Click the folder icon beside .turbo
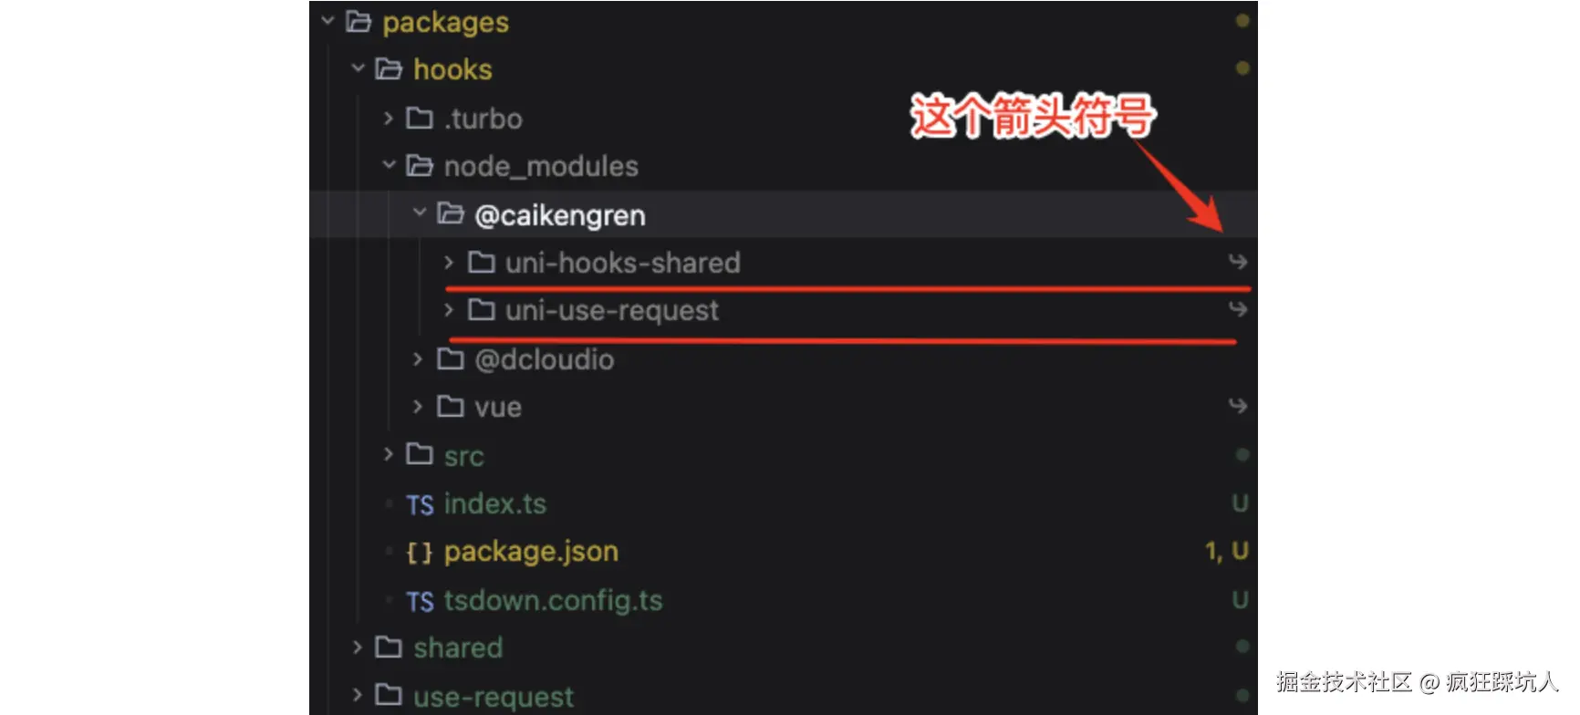The width and height of the screenshot is (1580, 715). pos(420,118)
